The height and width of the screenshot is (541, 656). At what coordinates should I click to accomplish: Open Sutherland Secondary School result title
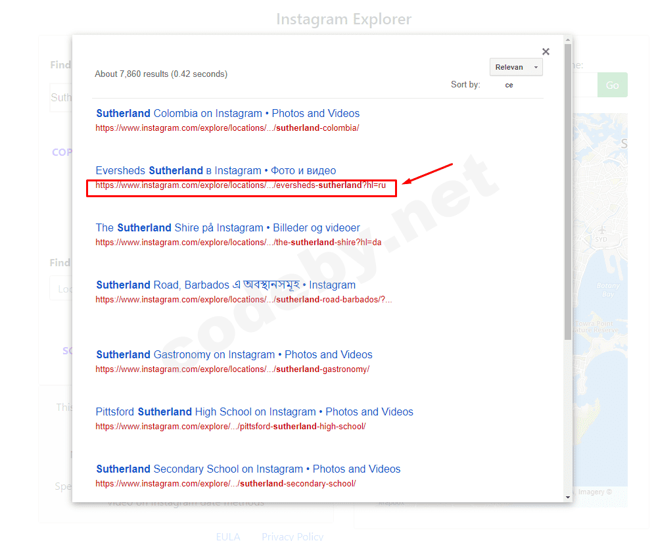coord(248,469)
